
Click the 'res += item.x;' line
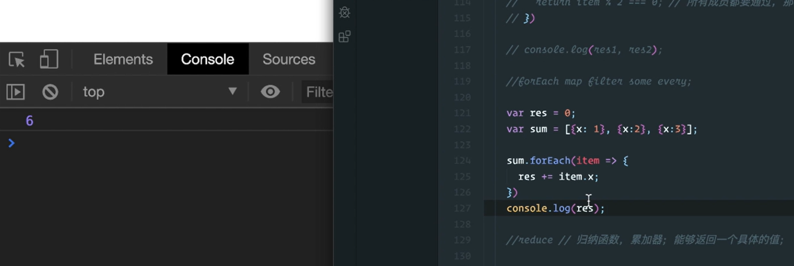click(558, 176)
